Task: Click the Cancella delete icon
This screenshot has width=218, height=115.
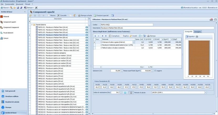Action: 58,15
